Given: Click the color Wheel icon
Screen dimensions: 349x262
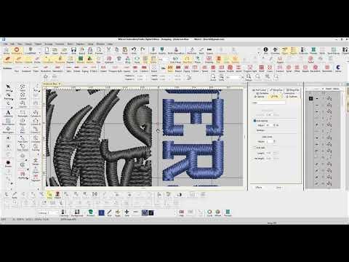Looking at the screenshot, I should (217, 213).
